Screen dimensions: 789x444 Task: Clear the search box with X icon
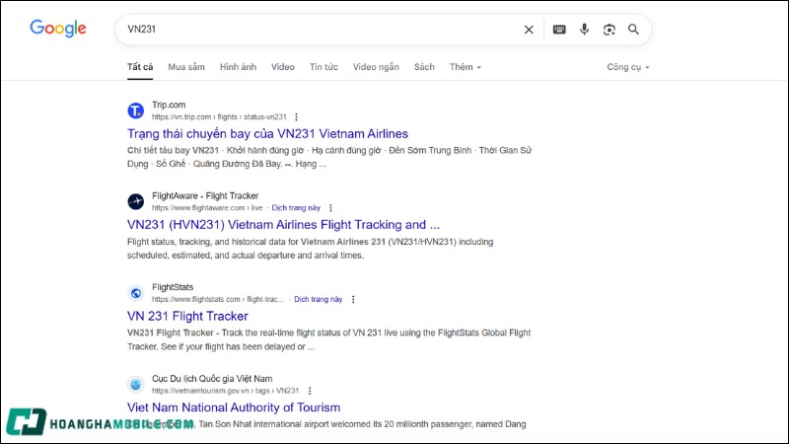pos(529,30)
